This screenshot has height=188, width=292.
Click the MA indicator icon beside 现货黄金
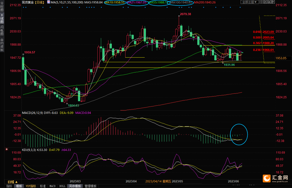[48, 2]
